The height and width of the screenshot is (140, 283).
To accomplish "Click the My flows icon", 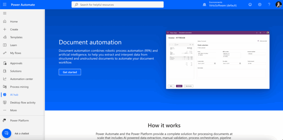I will point(5,53).
